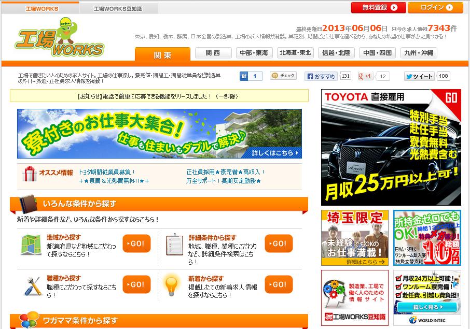Click 詳しく見る on WORLD INTEC banner
Image resolution: width=470 pixels, height=329 pixels.
point(427,307)
